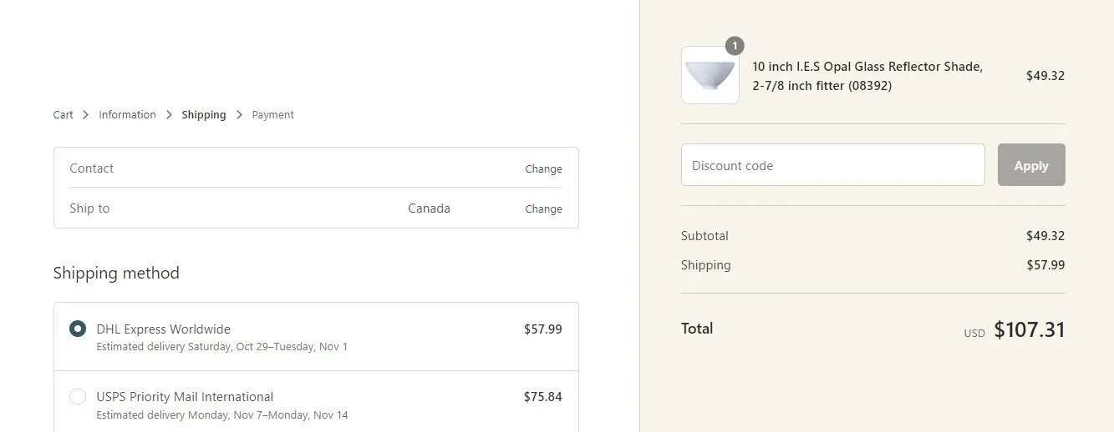Focus the Discount code field
The height and width of the screenshot is (432, 1114).
[x=832, y=165]
